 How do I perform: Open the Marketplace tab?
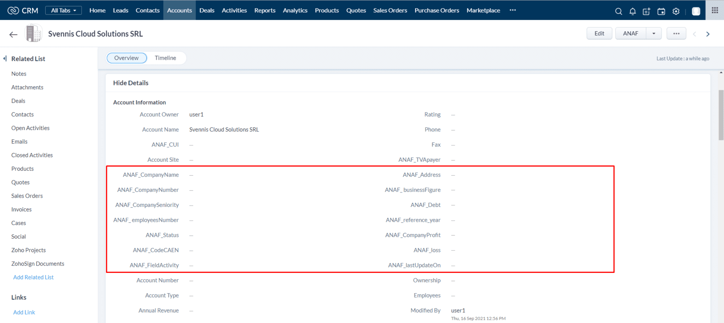click(483, 10)
